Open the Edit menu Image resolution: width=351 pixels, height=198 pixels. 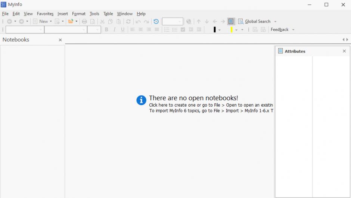(16, 14)
